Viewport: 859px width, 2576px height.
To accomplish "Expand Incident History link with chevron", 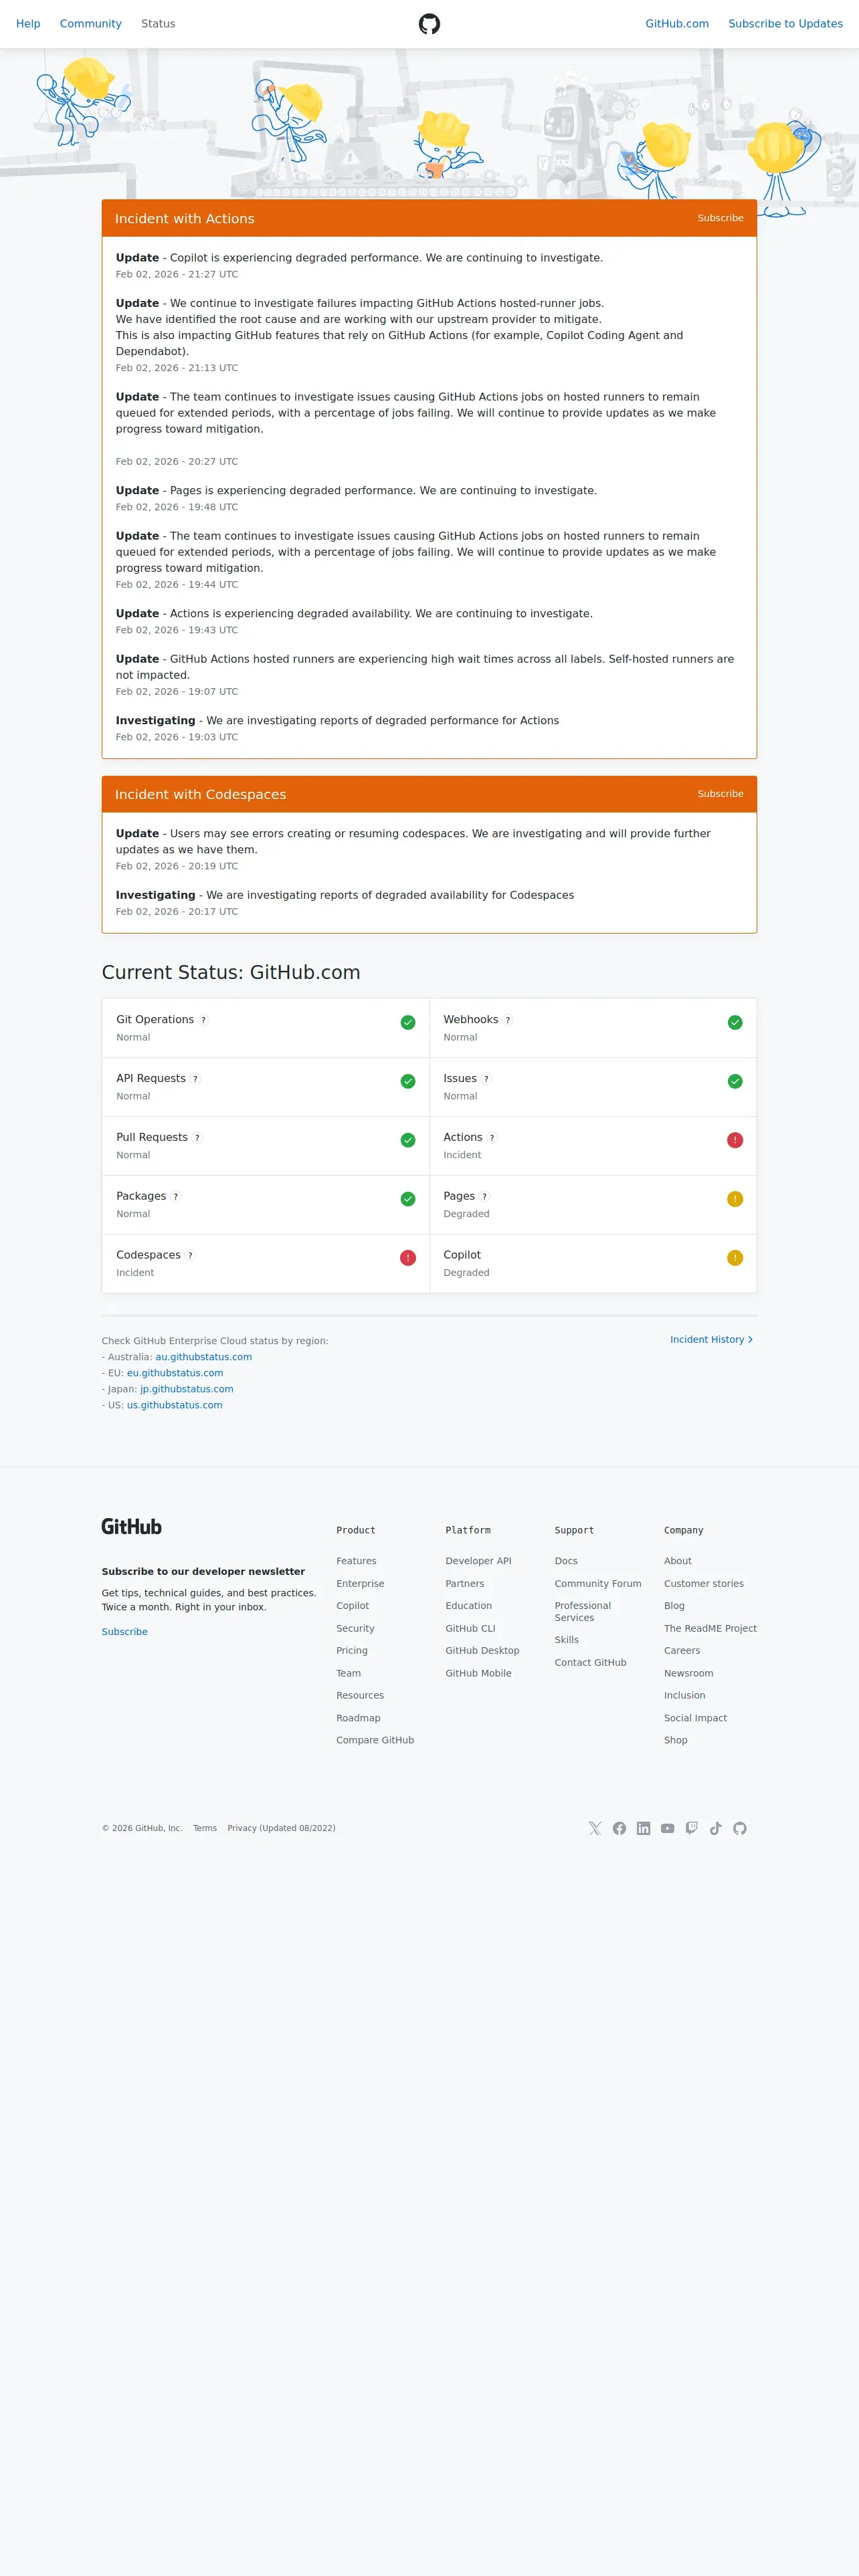I will click(712, 1340).
